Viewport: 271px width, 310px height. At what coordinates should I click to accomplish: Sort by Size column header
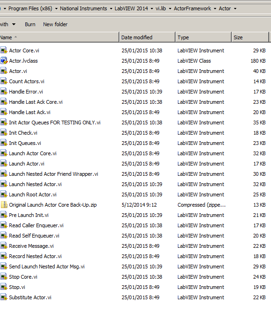(x=250, y=37)
